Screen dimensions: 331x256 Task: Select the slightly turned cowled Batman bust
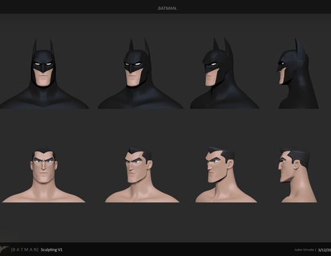pyautogui.click(x=140, y=73)
